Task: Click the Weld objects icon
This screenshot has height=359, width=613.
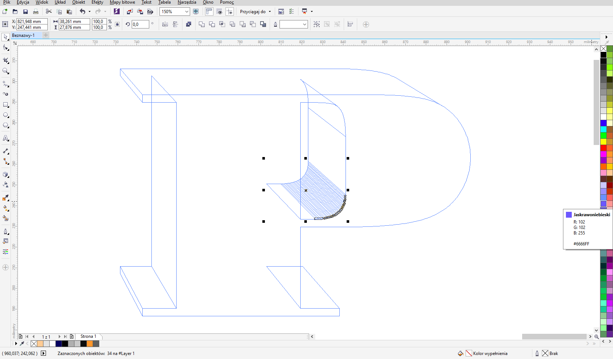Action: click(201, 24)
